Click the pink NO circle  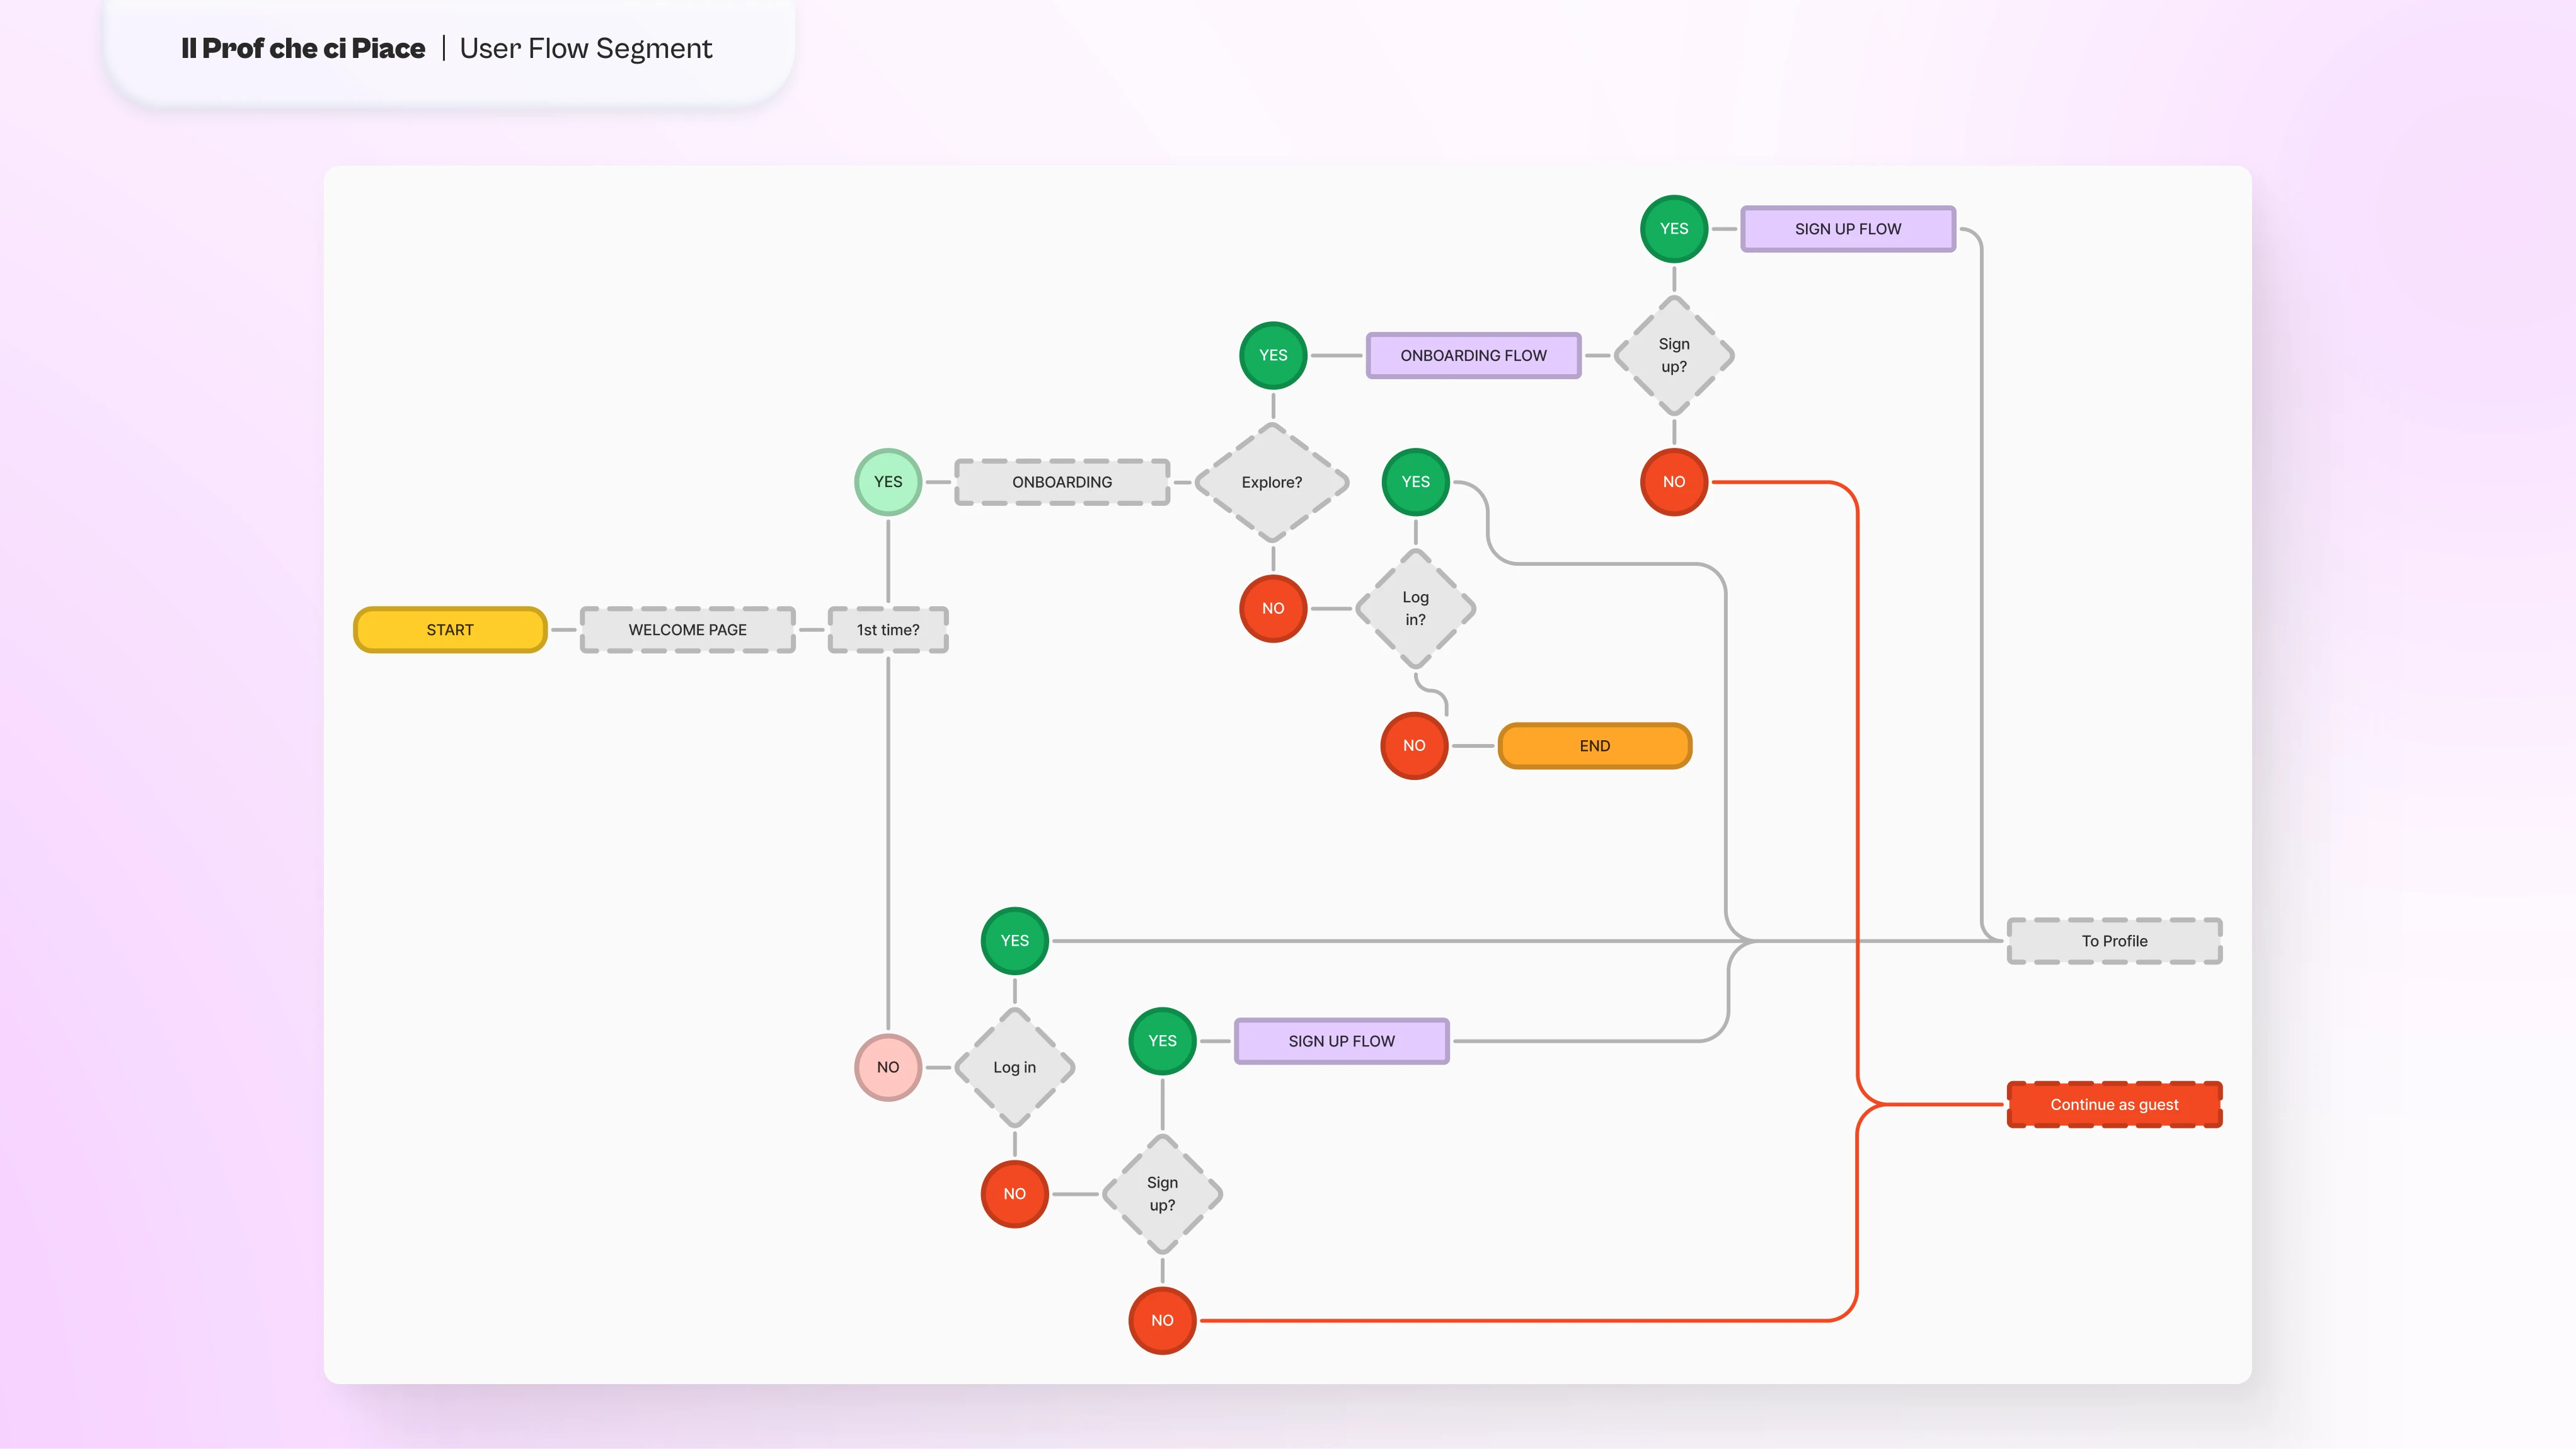(887, 1067)
